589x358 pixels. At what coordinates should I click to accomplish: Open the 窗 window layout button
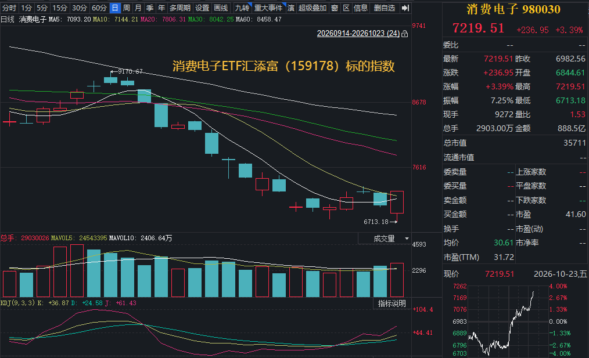(x=335, y=8)
